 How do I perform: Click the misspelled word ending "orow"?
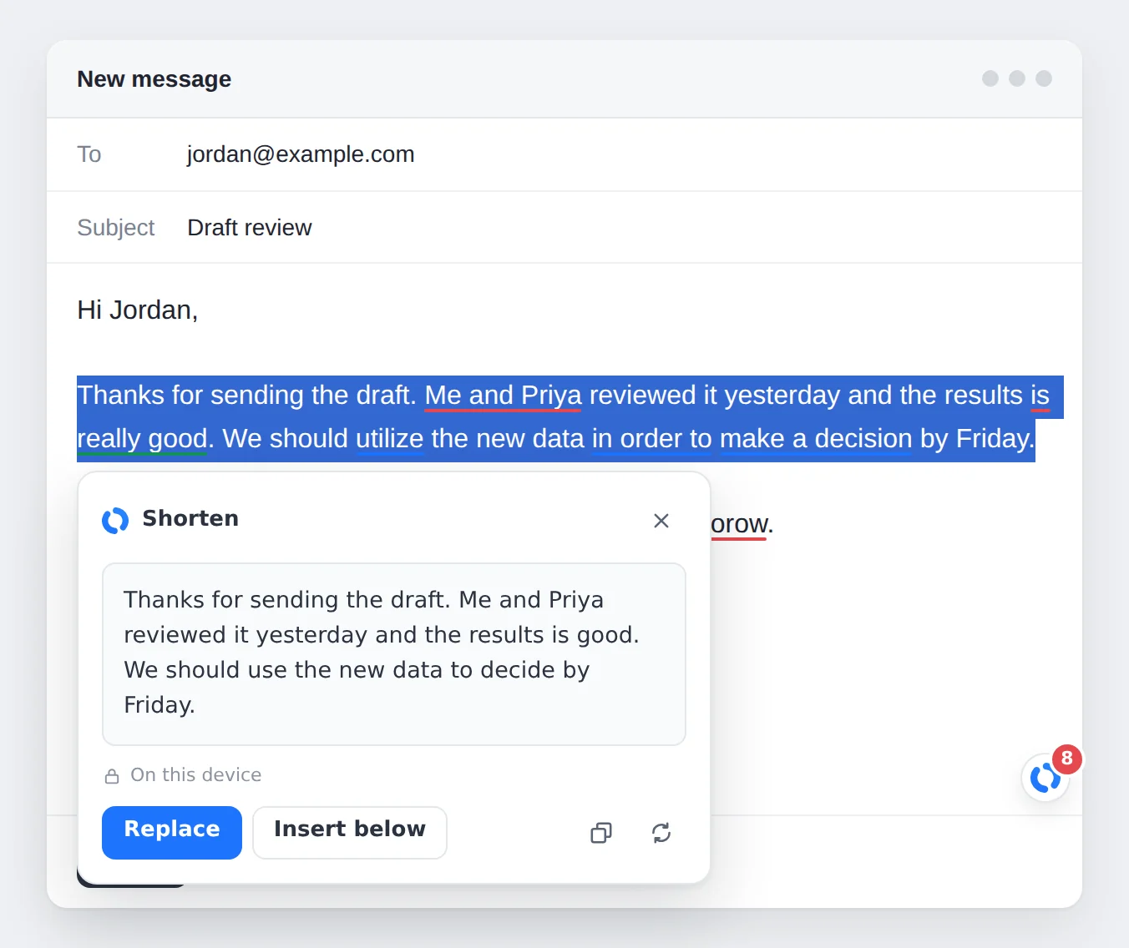pos(738,524)
